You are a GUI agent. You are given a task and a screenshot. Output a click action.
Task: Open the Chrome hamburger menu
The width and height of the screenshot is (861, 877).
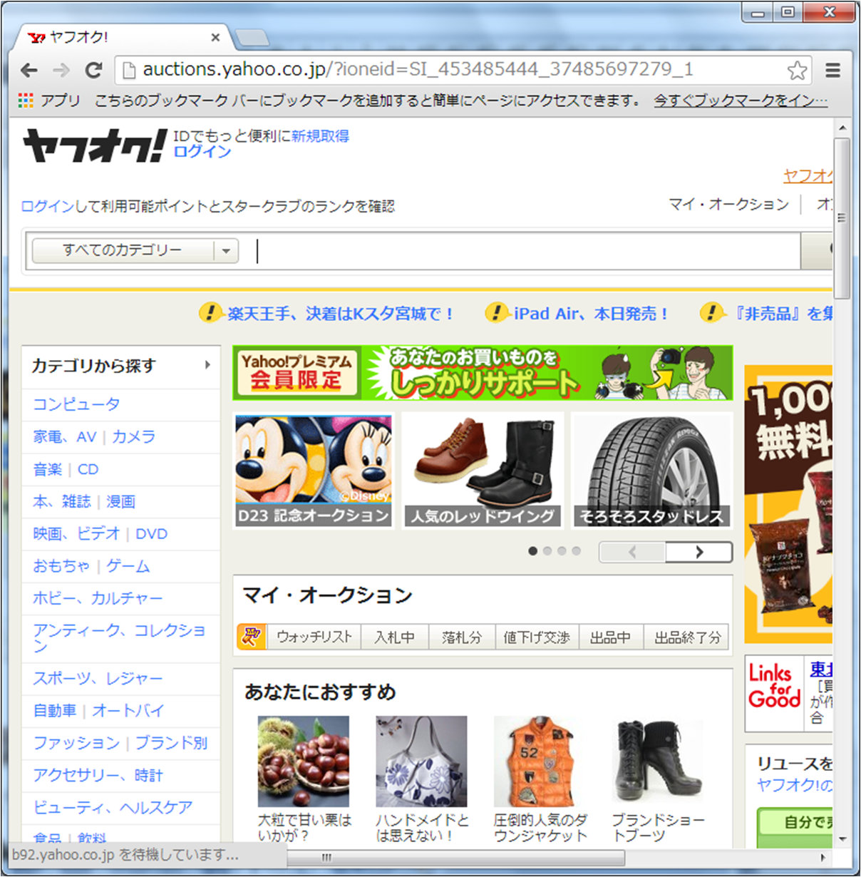point(832,70)
